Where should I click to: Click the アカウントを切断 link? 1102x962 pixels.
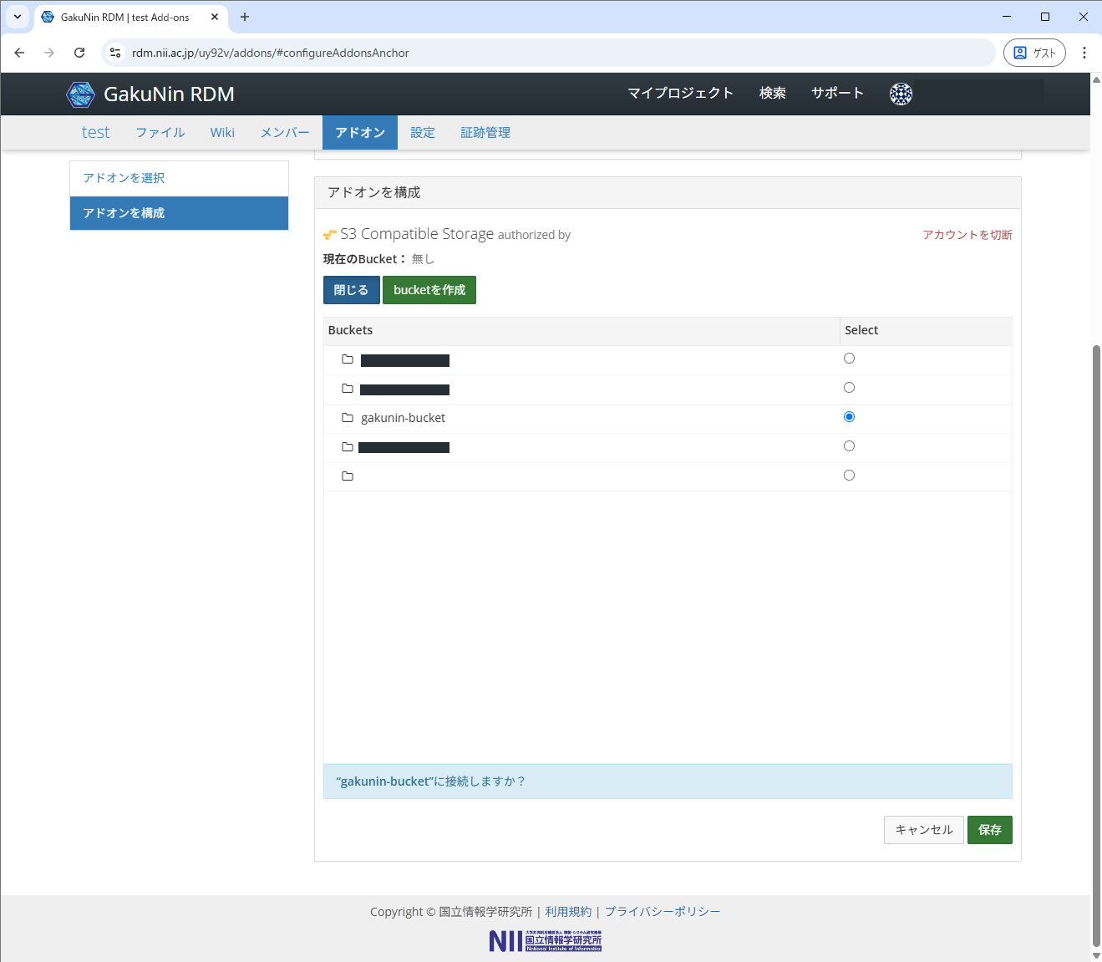[x=967, y=235]
